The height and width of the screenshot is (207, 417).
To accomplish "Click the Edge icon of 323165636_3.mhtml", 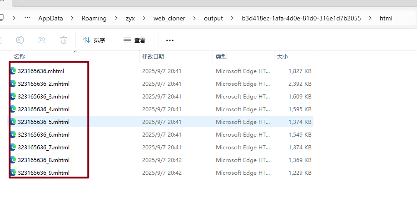I will [x=13, y=97].
